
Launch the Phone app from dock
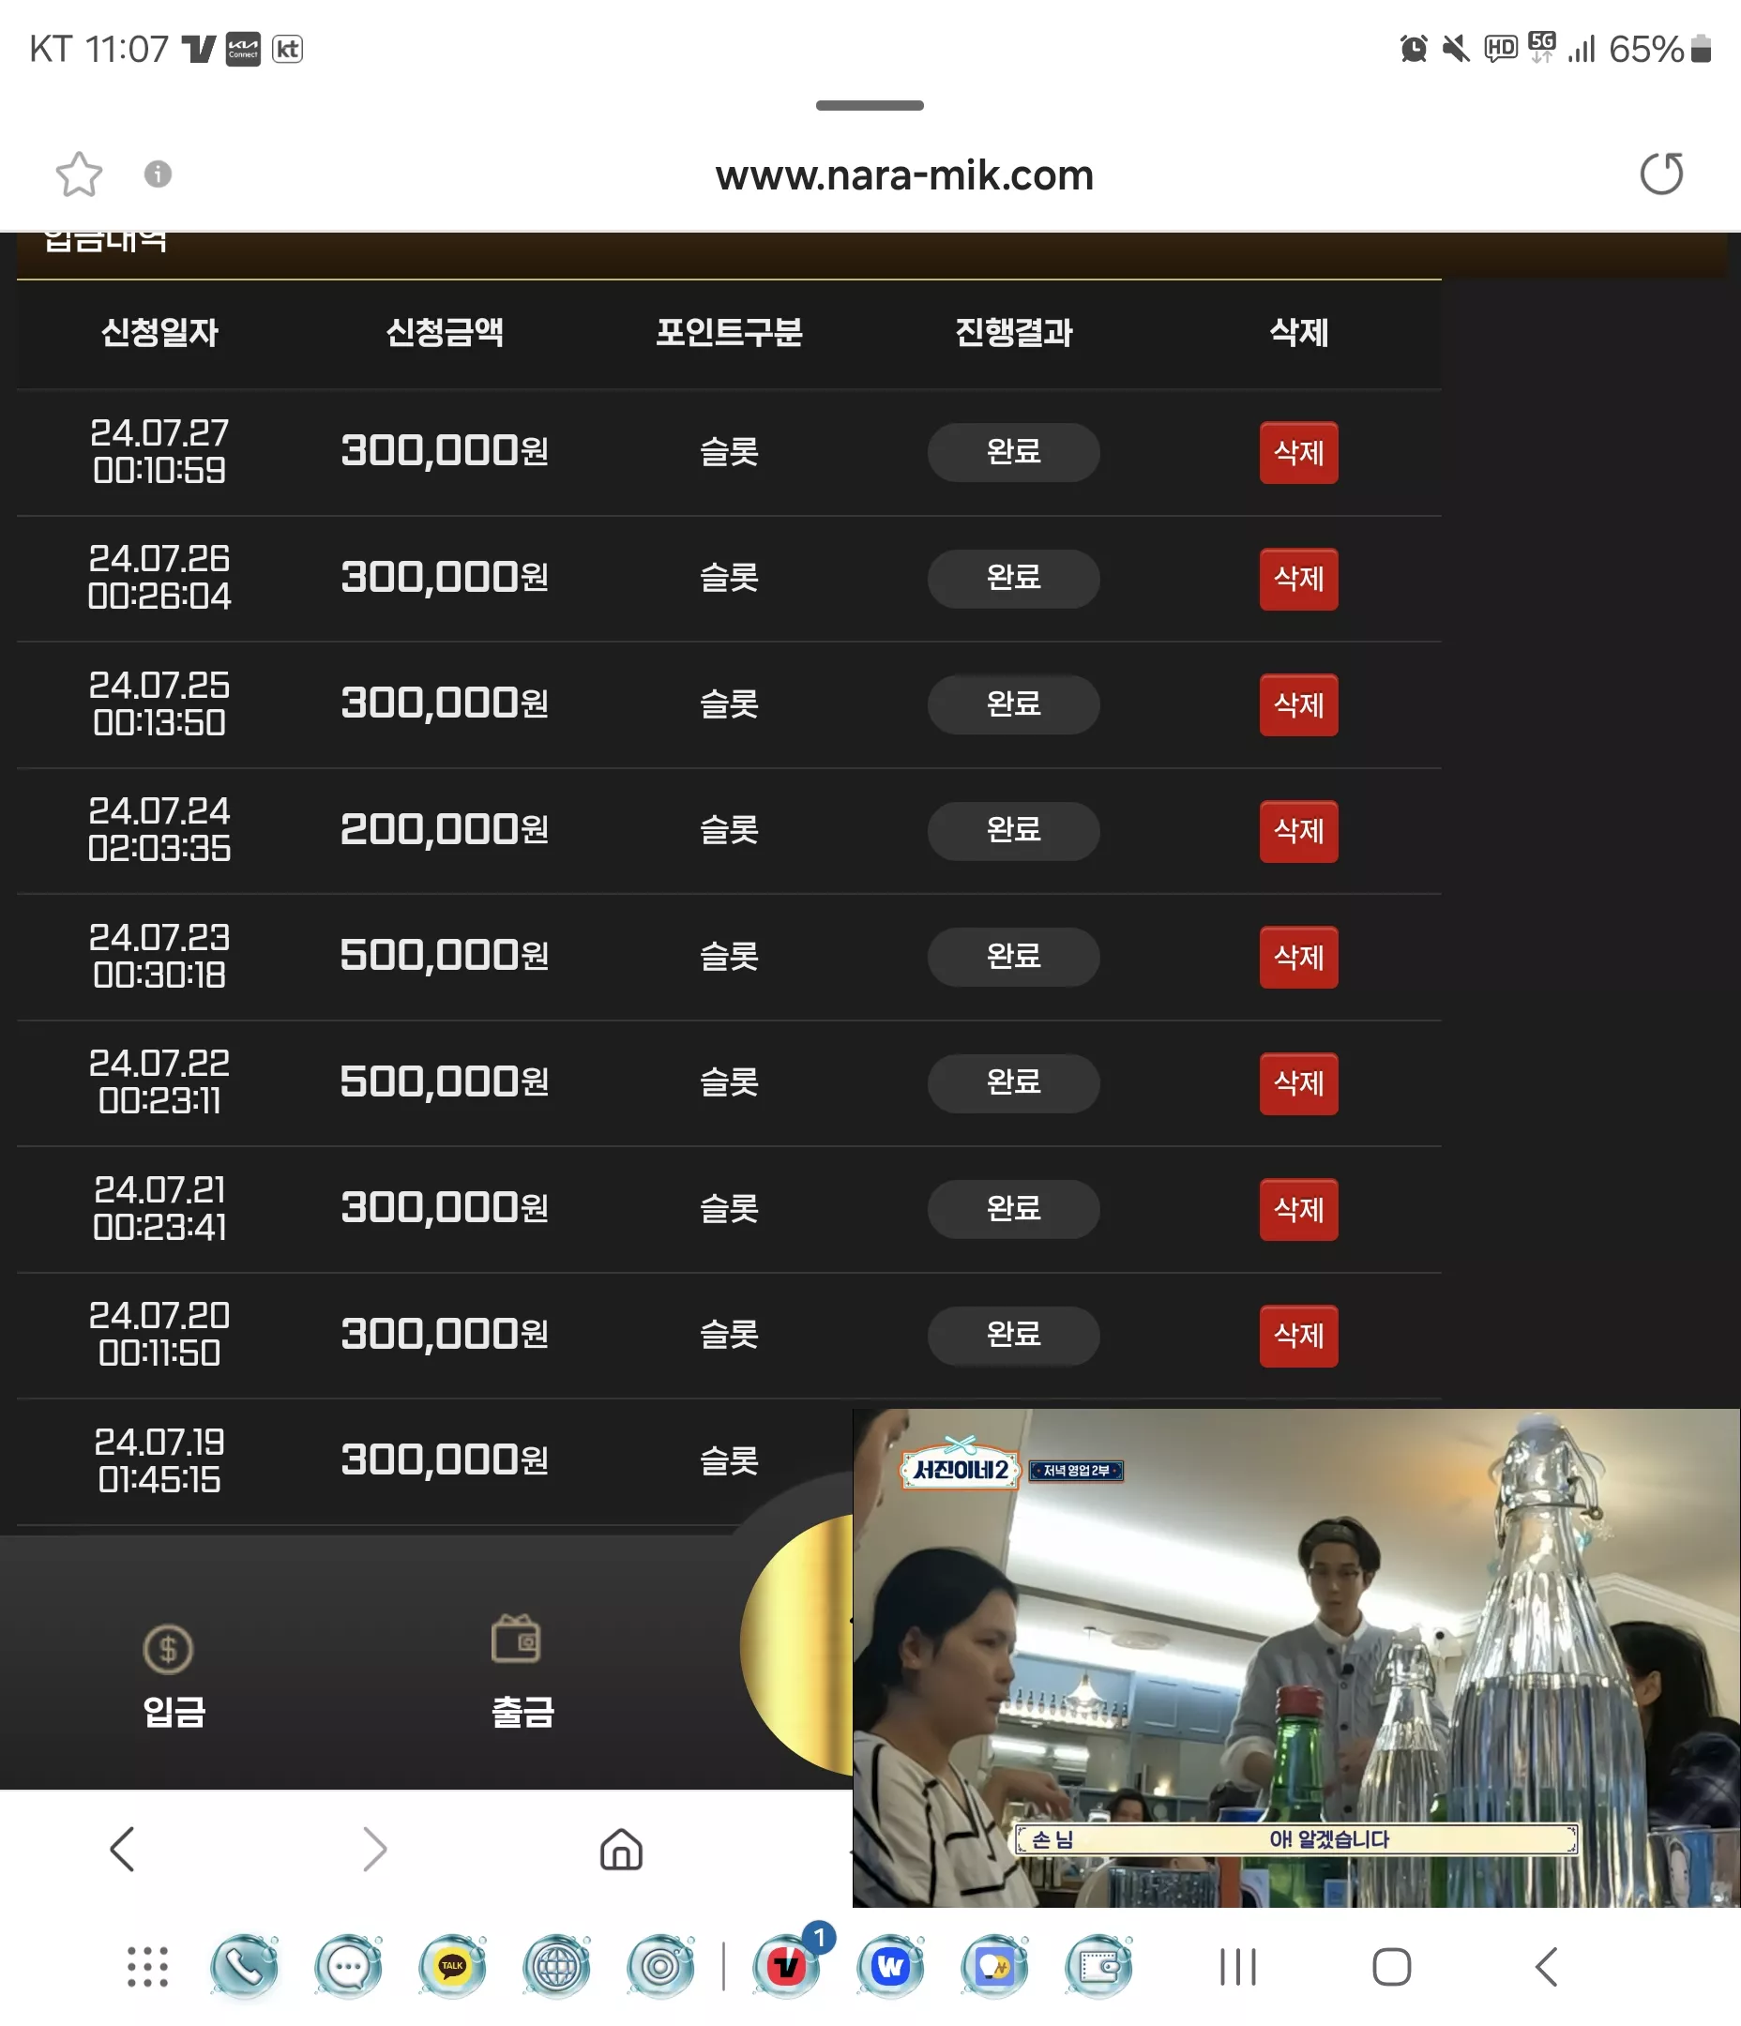[x=244, y=1966]
